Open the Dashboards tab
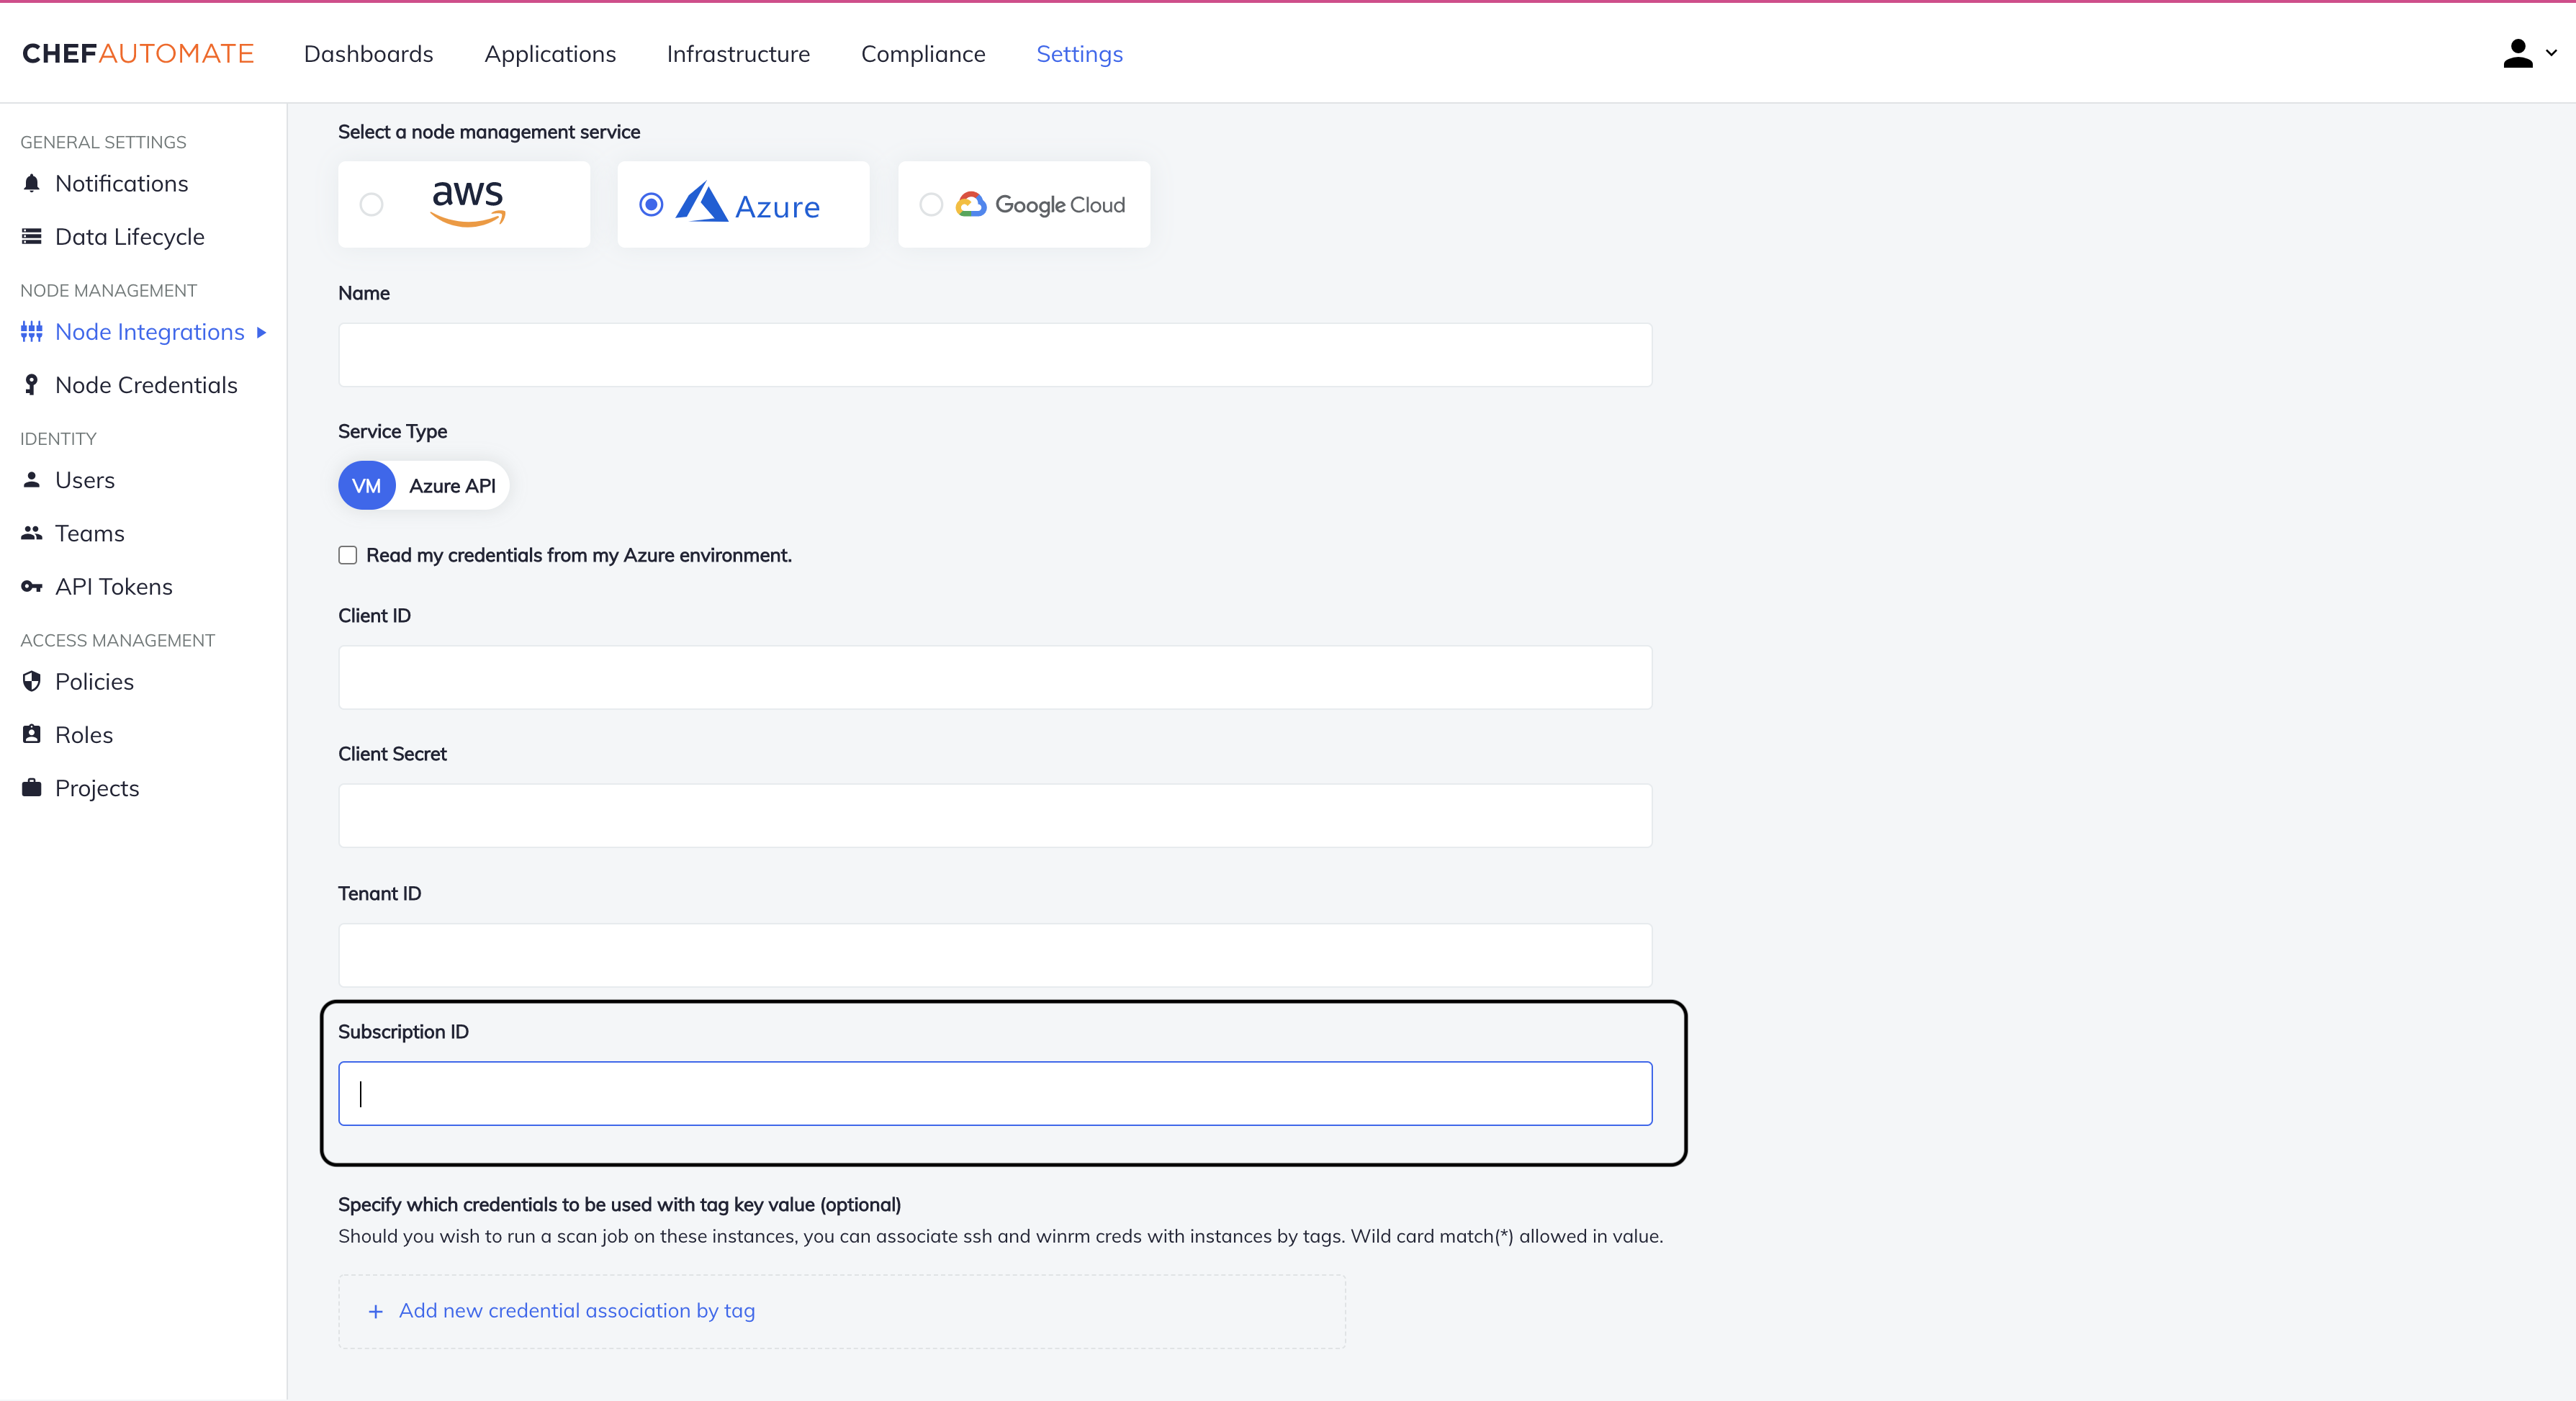This screenshot has height=1401, width=2576. pos(369,54)
